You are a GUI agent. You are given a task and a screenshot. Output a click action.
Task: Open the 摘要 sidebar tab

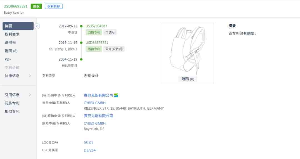point(18,26)
